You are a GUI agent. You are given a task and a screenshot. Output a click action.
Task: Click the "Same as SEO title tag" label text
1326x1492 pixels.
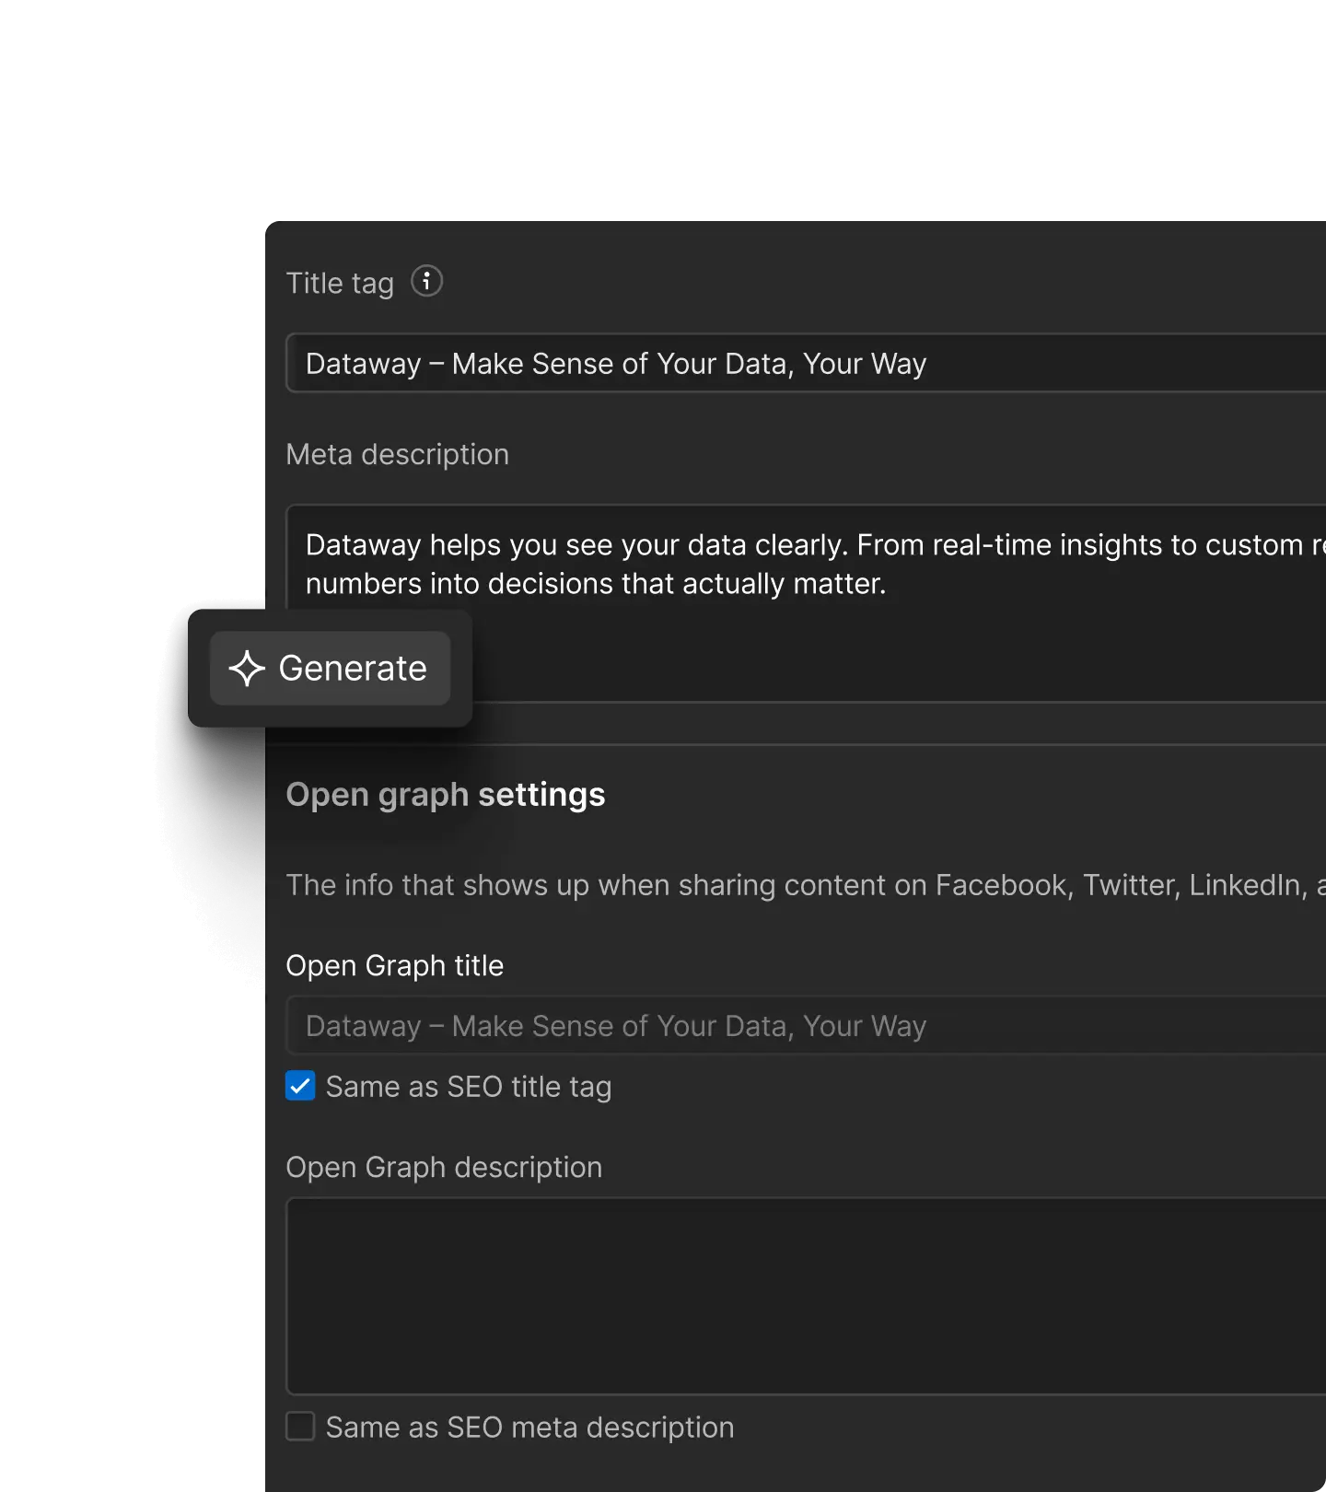point(469,1087)
